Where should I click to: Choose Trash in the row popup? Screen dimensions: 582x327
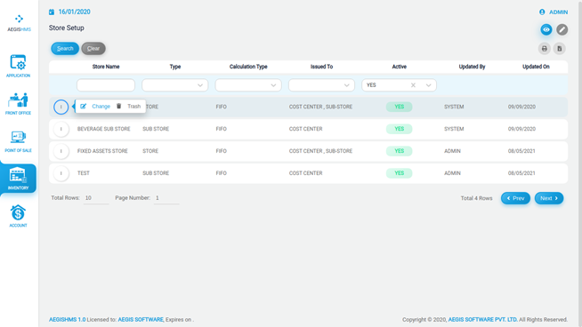point(128,107)
